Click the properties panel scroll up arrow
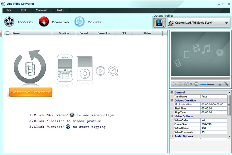Image resolution: width=232 pixels, height=155 pixels. (229, 93)
